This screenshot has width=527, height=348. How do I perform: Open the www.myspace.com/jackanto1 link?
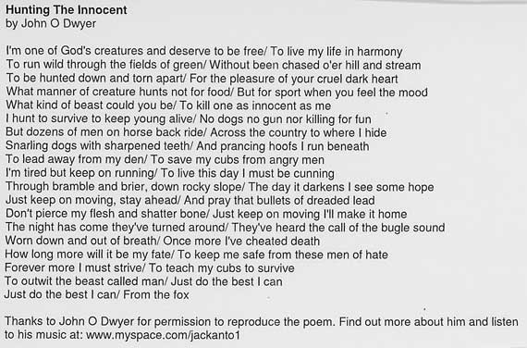(x=163, y=335)
